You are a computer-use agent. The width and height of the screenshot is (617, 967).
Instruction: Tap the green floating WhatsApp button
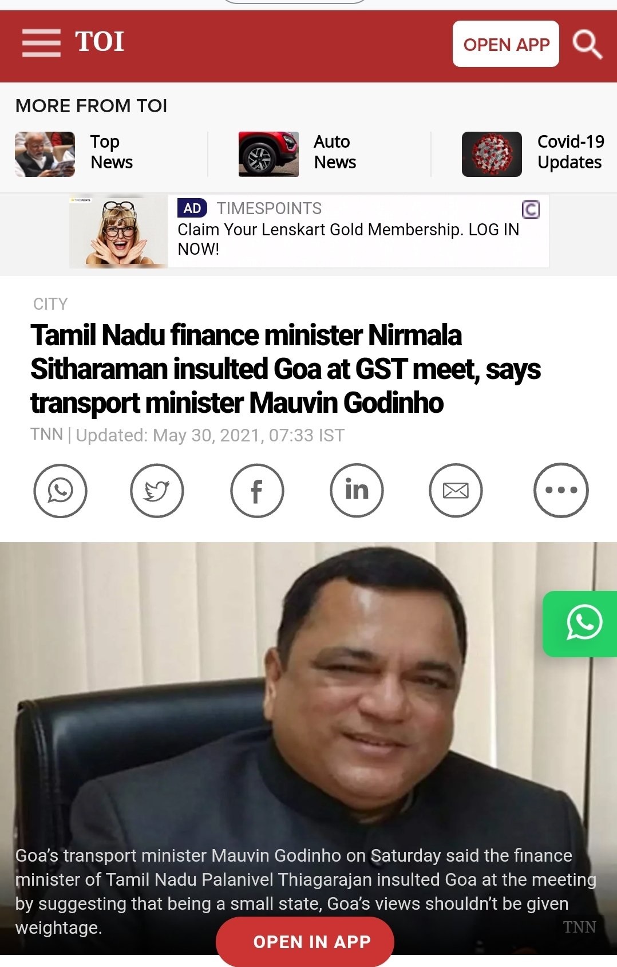point(580,623)
